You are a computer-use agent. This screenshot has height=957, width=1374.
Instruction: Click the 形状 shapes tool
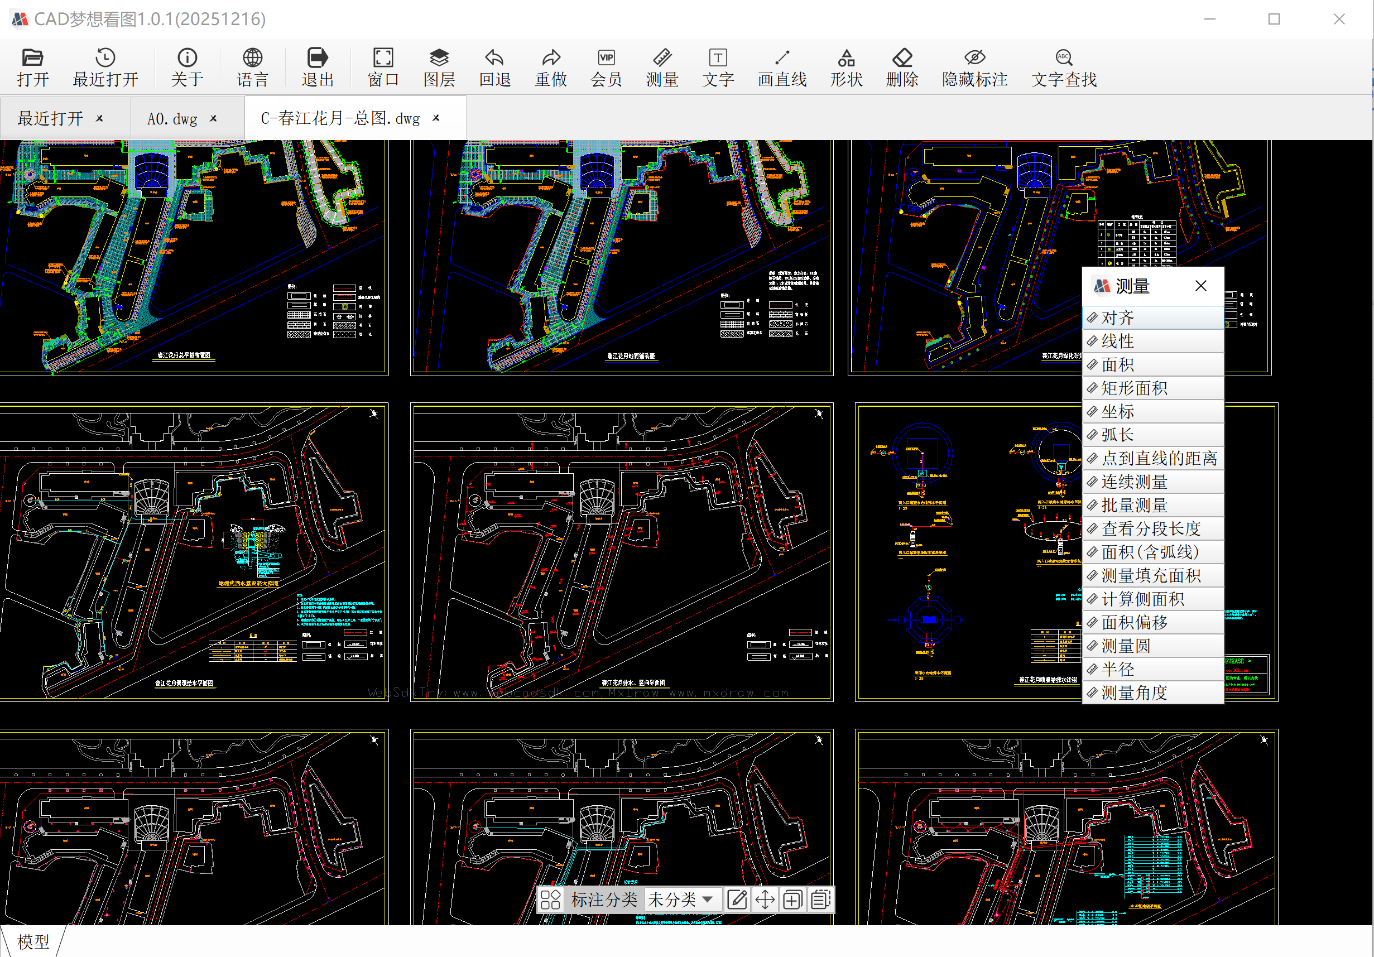click(845, 66)
